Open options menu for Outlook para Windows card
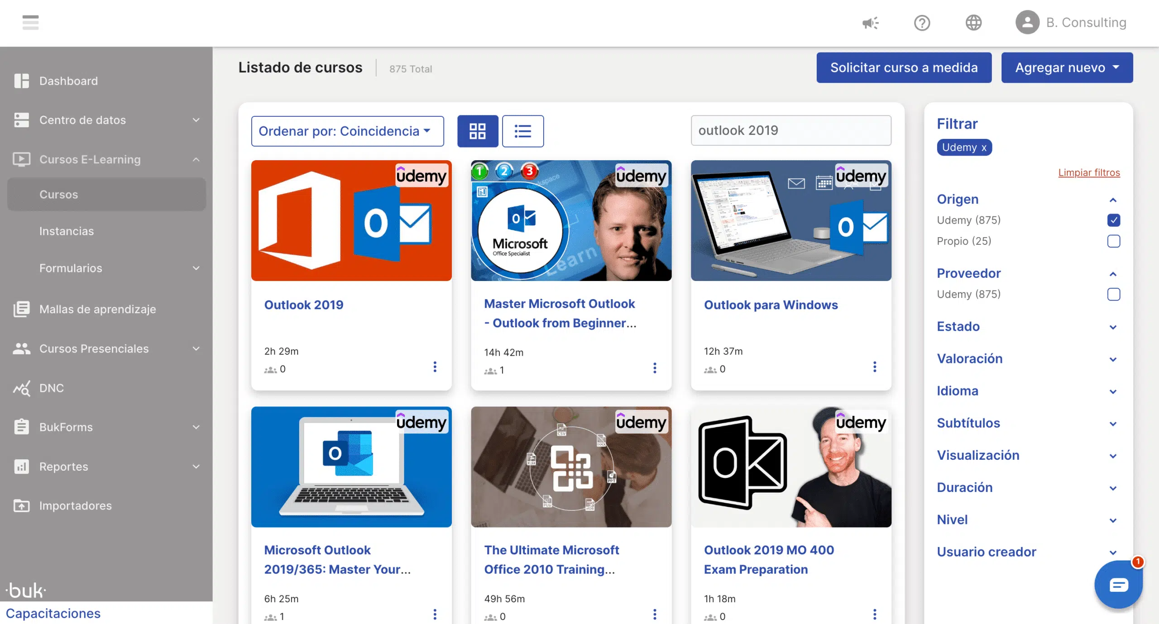 pyautogui.click(x=875, y=367)
